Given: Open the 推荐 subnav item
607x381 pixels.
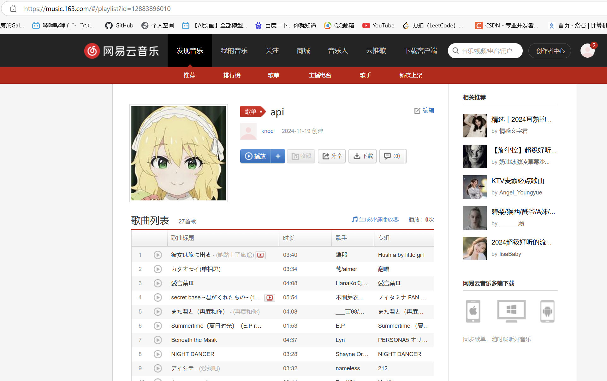Looking at the screenshot, I should click(189, 75).
